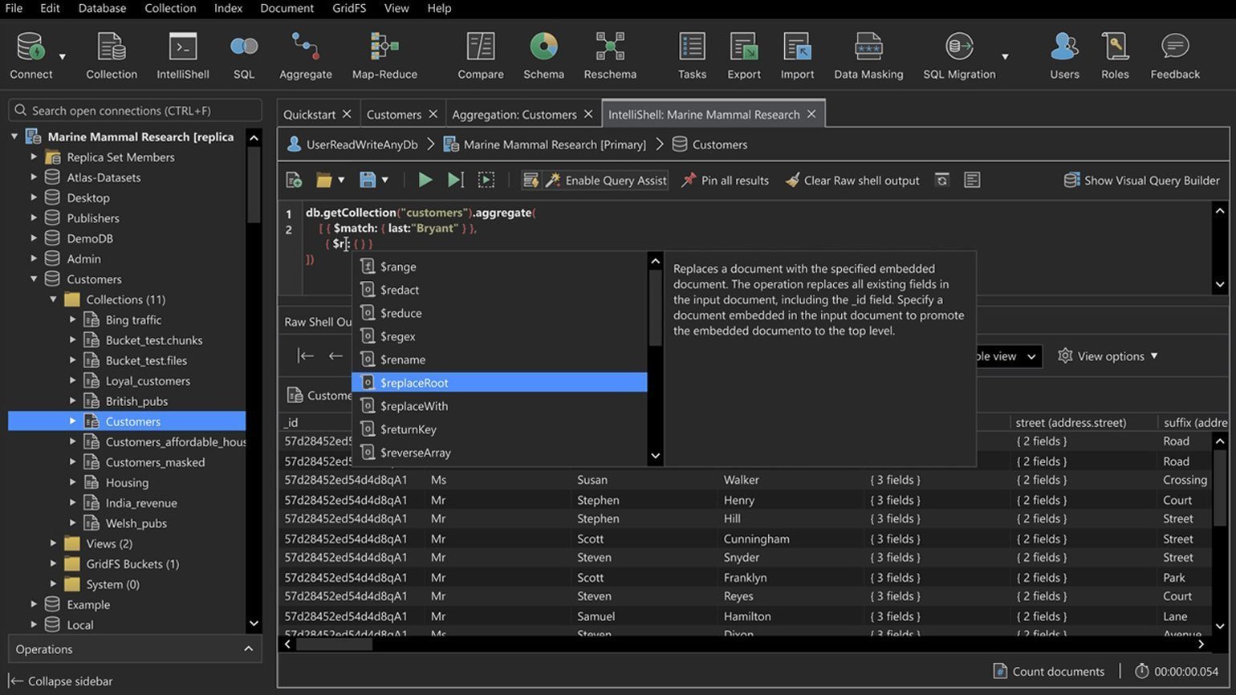Click Show Visual Query Builder
The width and height of the screenshot is (1236, 695).
(1141, 181)
